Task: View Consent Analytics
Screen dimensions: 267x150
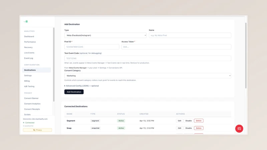Action: (x=32, y=104)
